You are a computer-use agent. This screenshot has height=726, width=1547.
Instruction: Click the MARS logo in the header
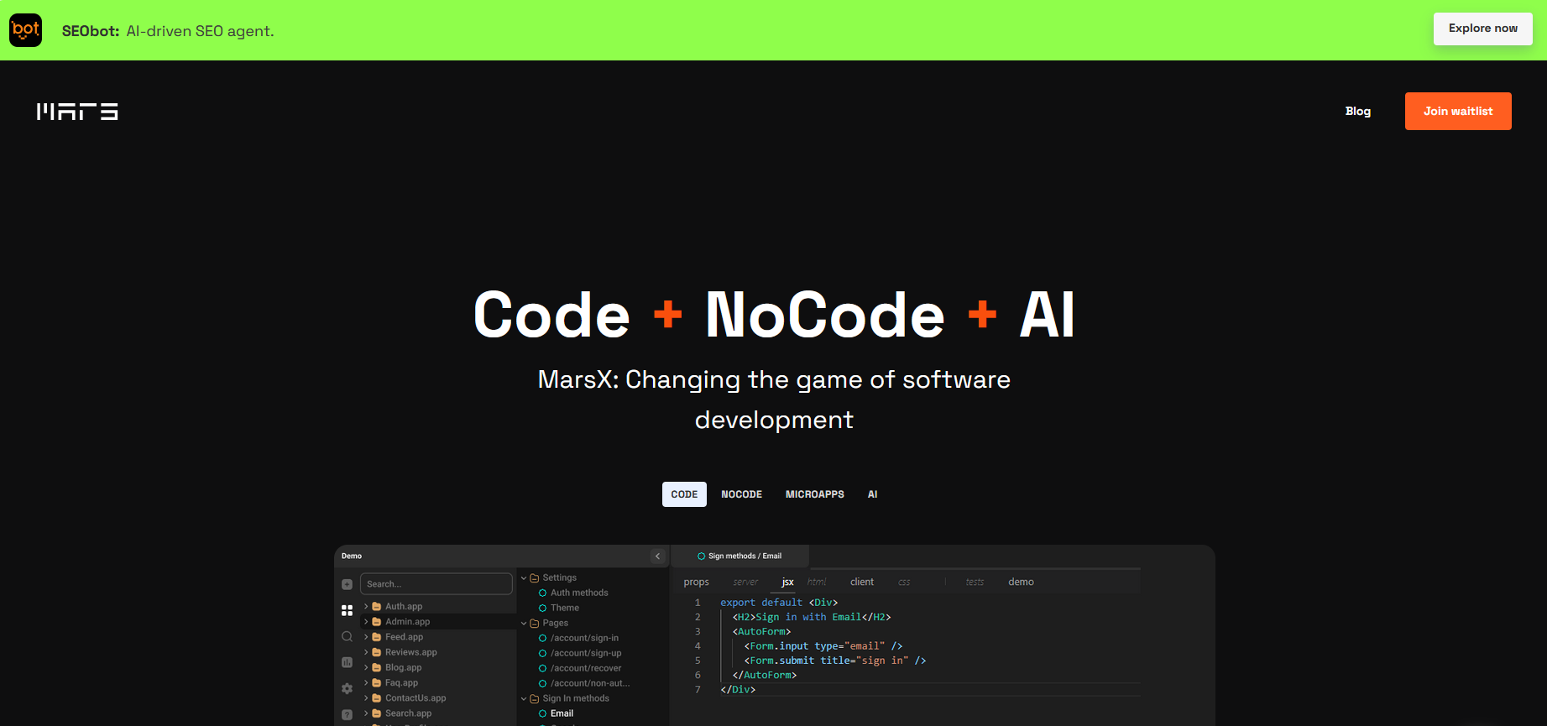[x=77, y=112]
